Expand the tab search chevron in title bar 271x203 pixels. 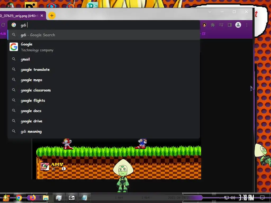point(210,12)
